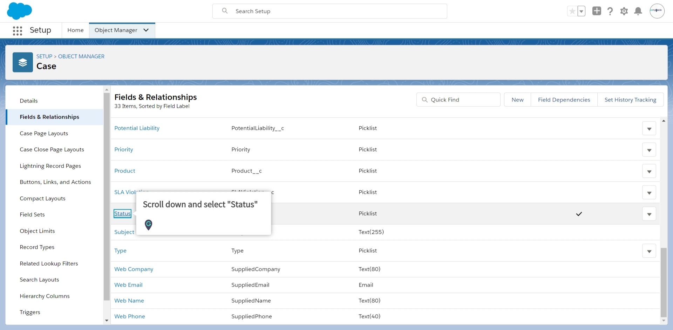The image size is (673, 330).
Task: Open the Web Email field
Action: (128, 285)
